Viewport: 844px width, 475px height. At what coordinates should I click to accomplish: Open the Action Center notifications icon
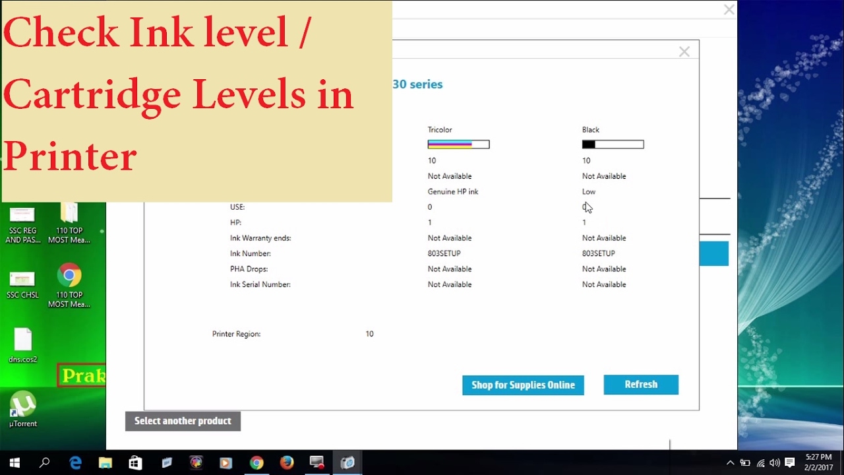tap(789, 463)
